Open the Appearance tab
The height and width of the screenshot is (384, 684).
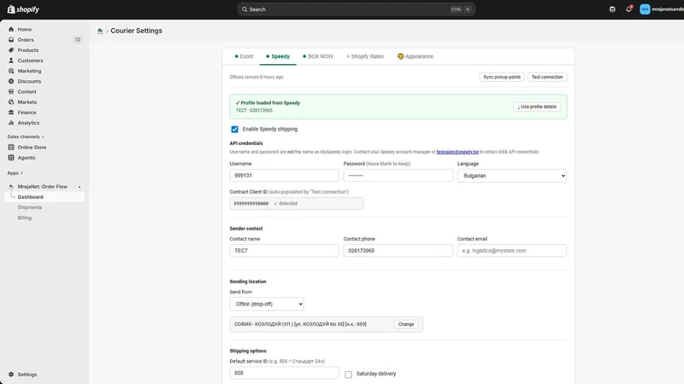(416, 56)
